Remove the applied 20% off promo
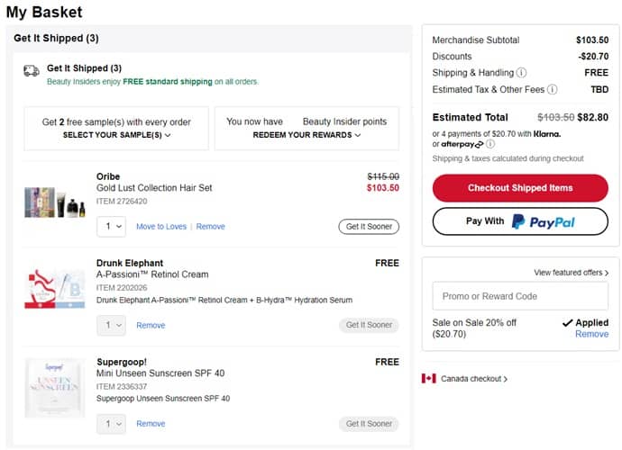This screenshot has height=450, width=622. tap(591, 334)
